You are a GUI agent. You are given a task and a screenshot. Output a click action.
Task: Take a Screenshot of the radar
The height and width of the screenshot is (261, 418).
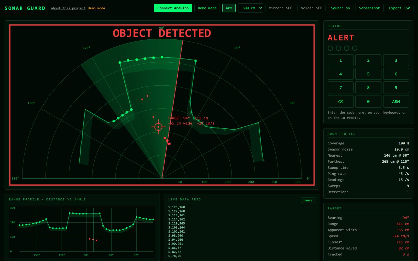[x=369, y=8]
